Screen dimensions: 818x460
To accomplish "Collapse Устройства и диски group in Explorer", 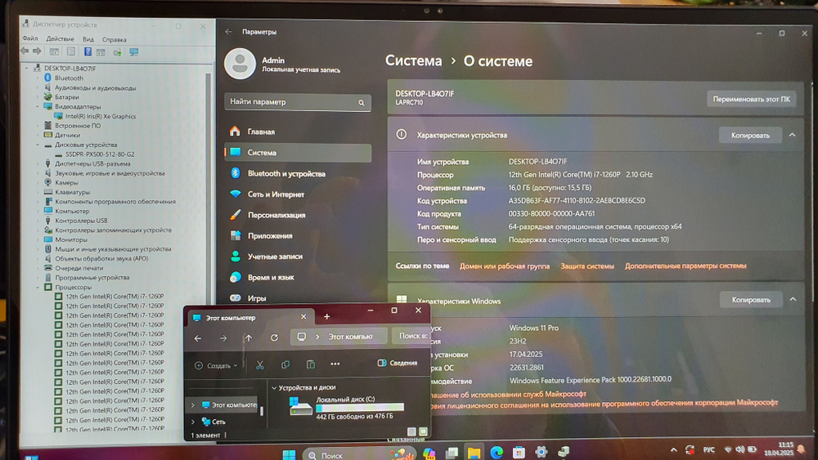I will click(274, 387).
